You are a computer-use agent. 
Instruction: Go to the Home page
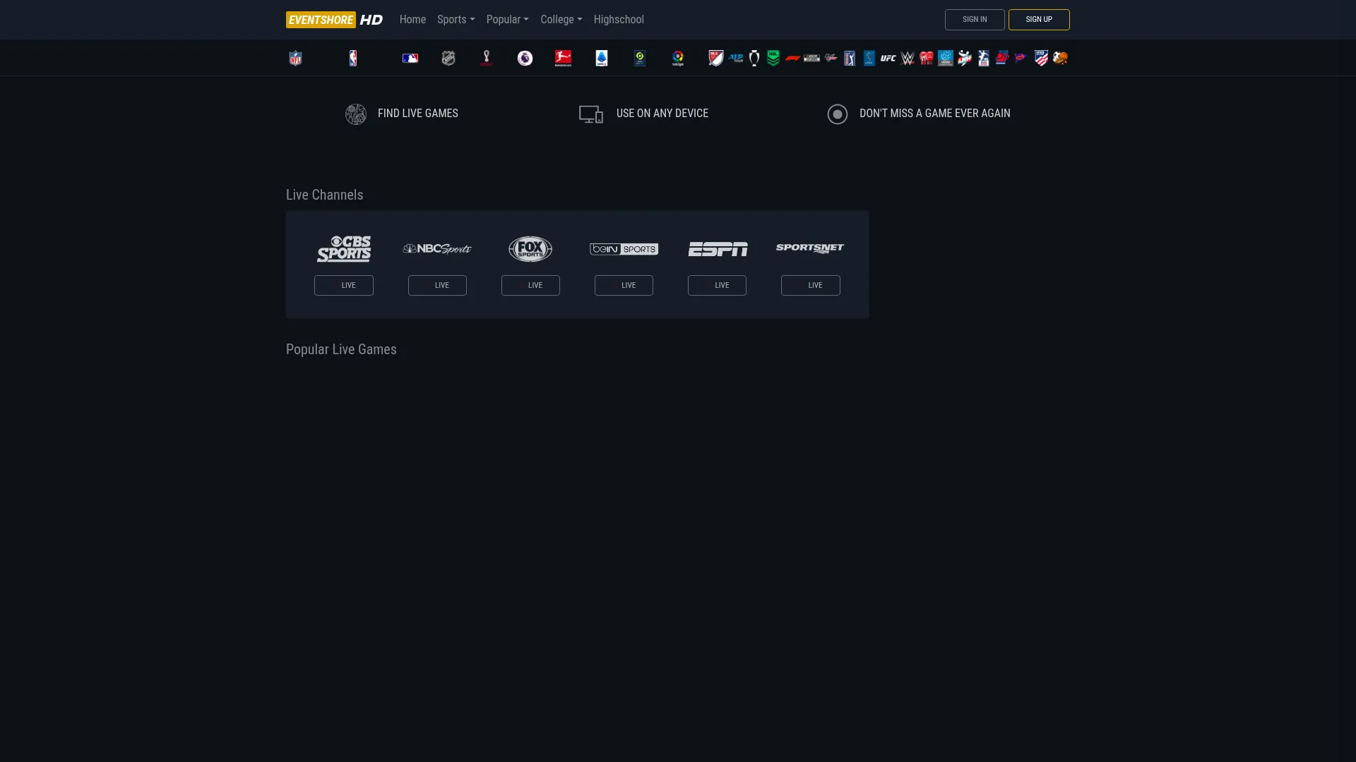coord(412,20)
